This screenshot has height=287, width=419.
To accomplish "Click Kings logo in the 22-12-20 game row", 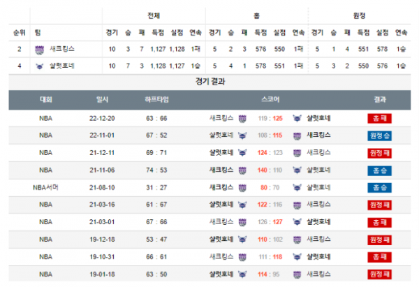I will (242, 119).
